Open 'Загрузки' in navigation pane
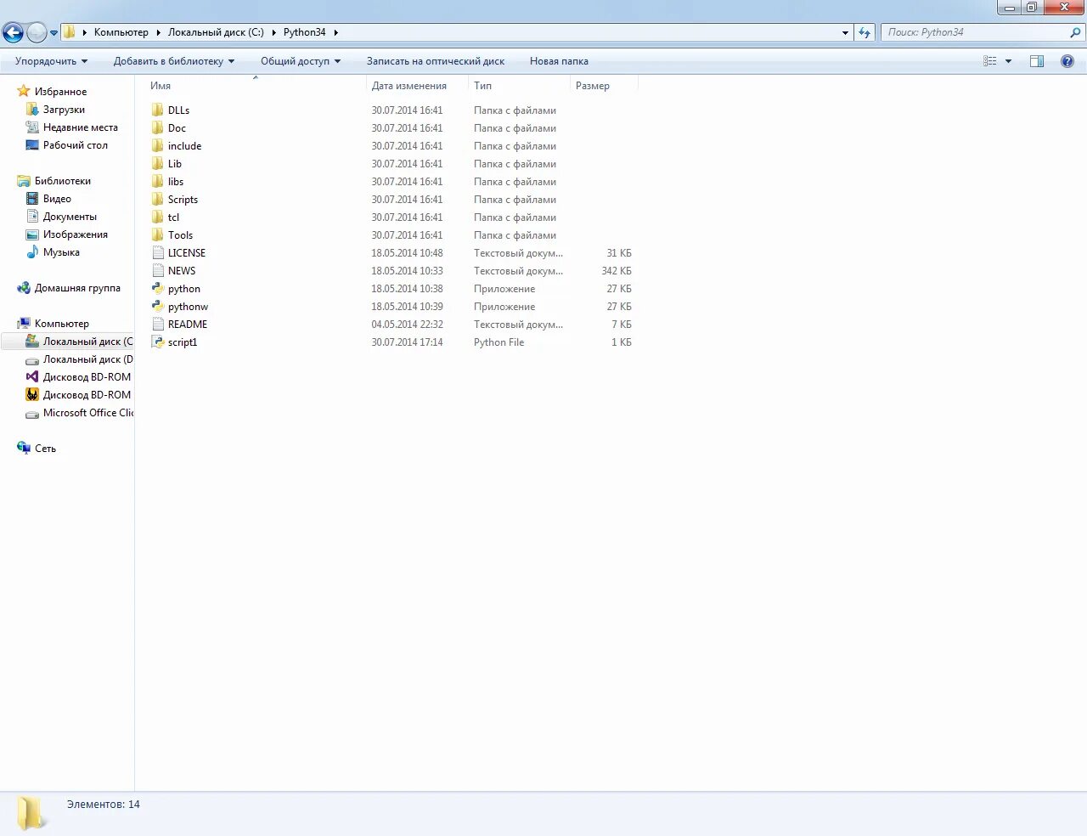Image resolution: width=1087 pixels, height=836 pixels. (x=64, y=110)
